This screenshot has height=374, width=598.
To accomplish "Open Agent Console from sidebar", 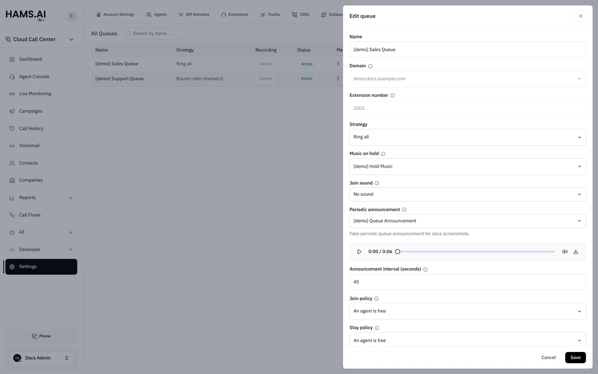I will 41,77.
